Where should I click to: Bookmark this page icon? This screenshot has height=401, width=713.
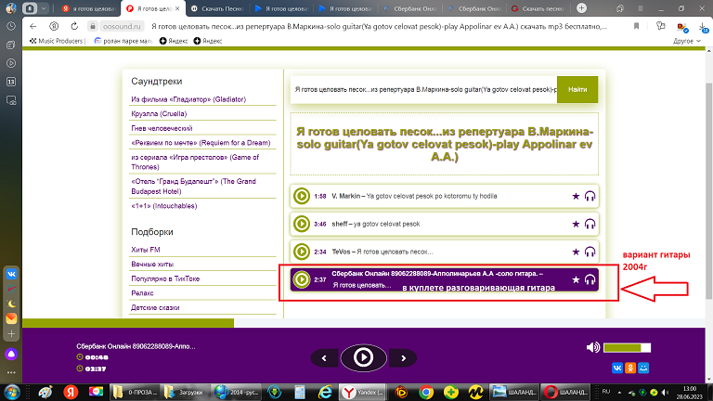point(636,26)
